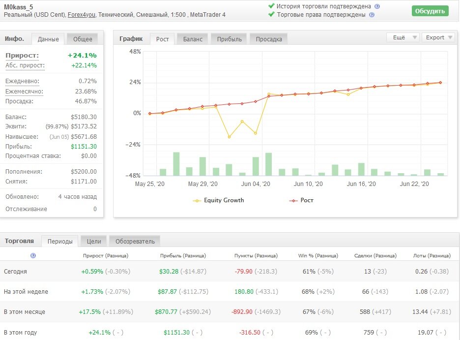460x340 pixels.
Task: Click help icon next to История торговли подтверждена
Action: coord(377,6)
